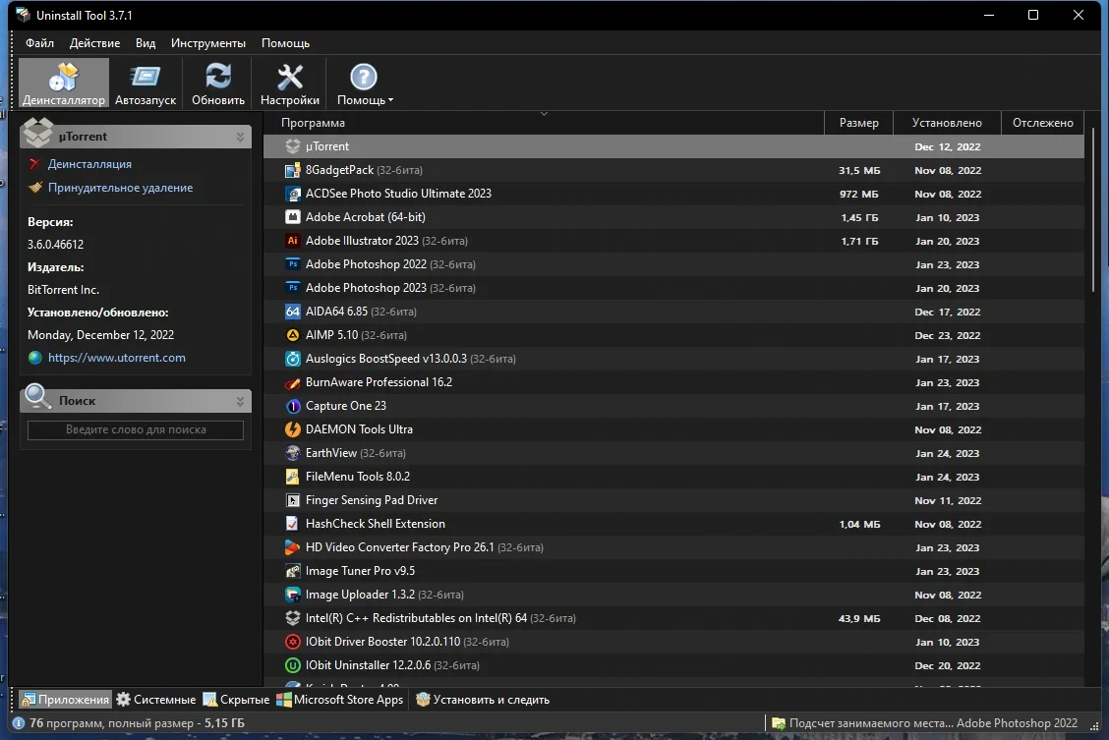The image size is (1109, 740).
Task: Select the Auslogics BoostSpeed icon
Action: [x=292, y=359]
